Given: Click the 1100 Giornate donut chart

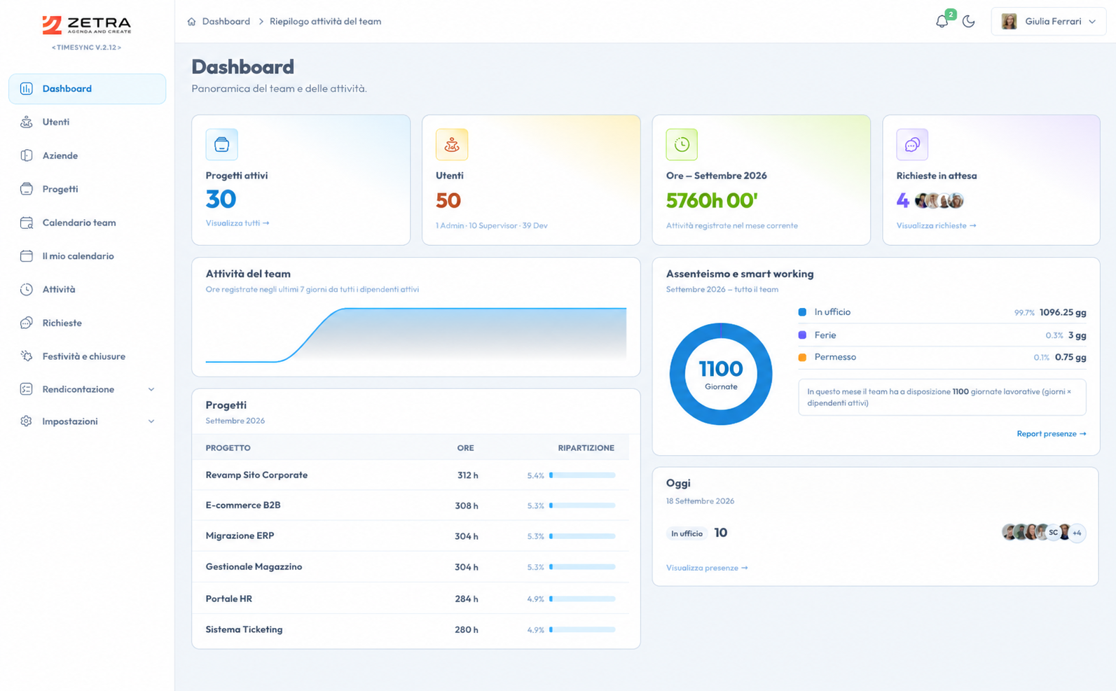Looking at the screenshot, I should pos(721,374).
